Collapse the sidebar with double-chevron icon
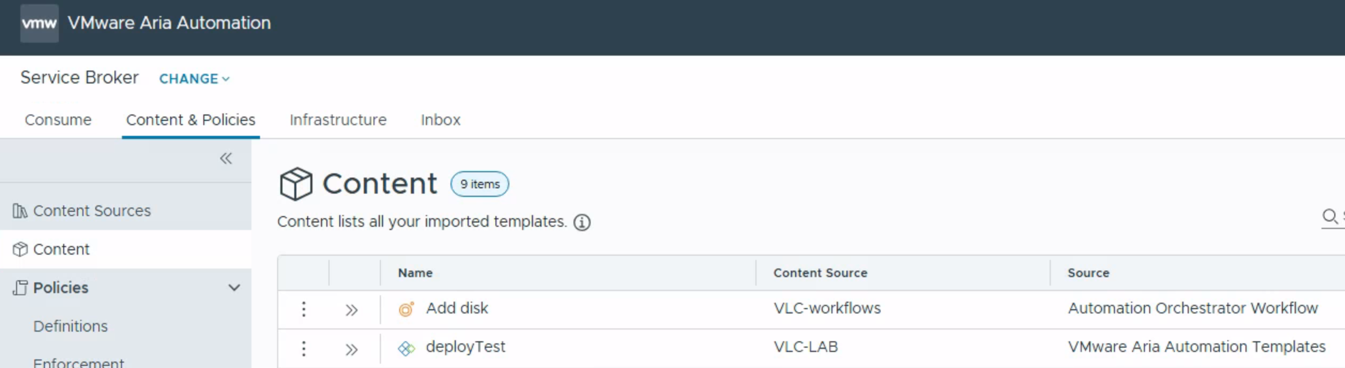Image resolution: width=1345 pixels, height=368 pixels. (x=226, y=158)
